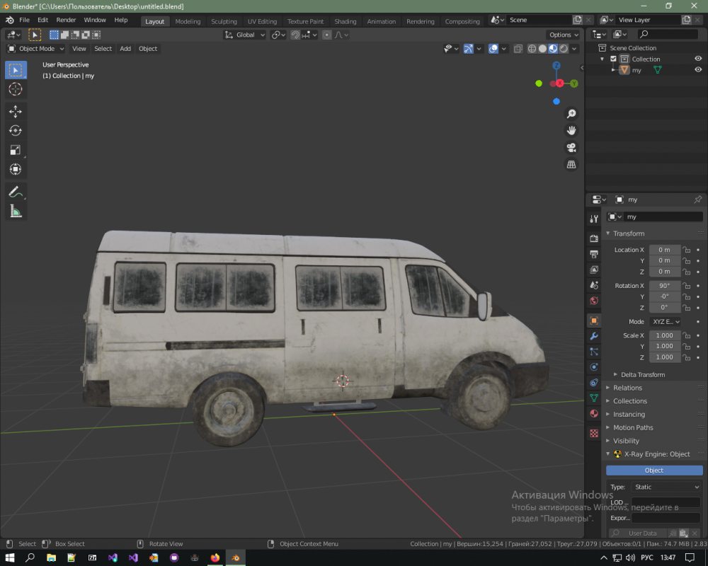Select the Cursor tool in the toolbar
The width and height of the screenshot is (708, 566).
tap(15, 89)
